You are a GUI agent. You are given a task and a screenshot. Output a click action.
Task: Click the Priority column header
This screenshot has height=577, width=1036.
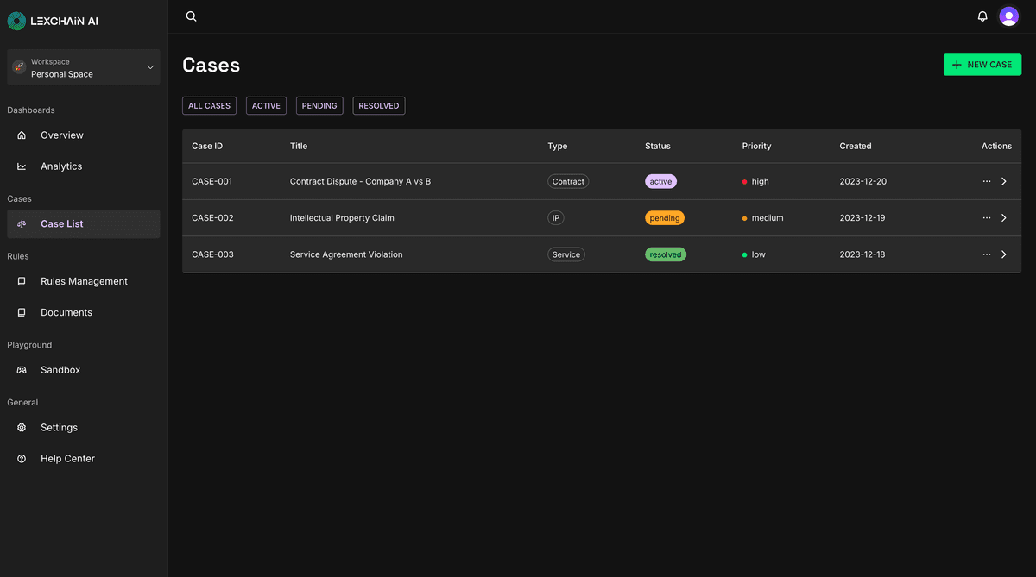(757, 147)
